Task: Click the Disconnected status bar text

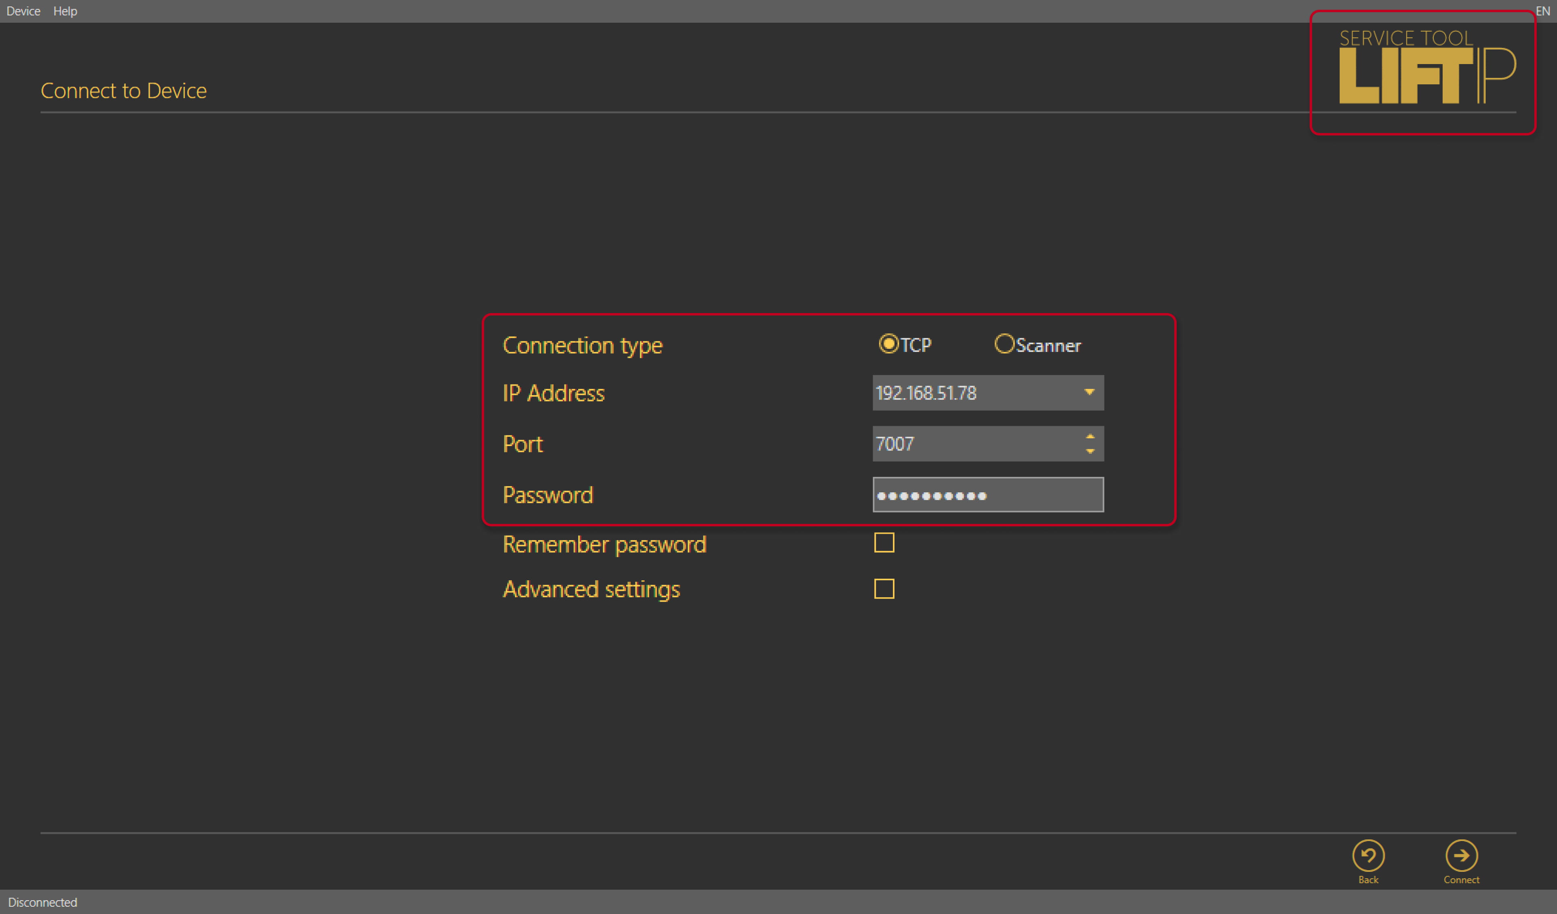Action: 43,902
